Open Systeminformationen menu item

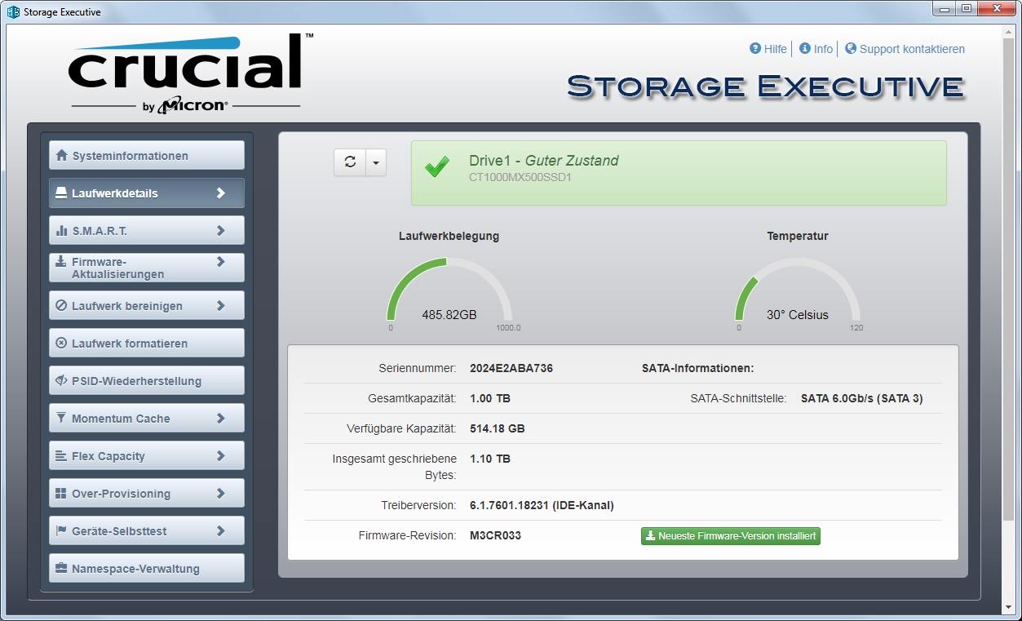[x=147, y=155]
